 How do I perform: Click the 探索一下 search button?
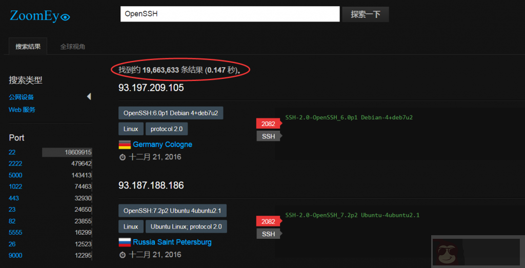(x=365, y=14)
